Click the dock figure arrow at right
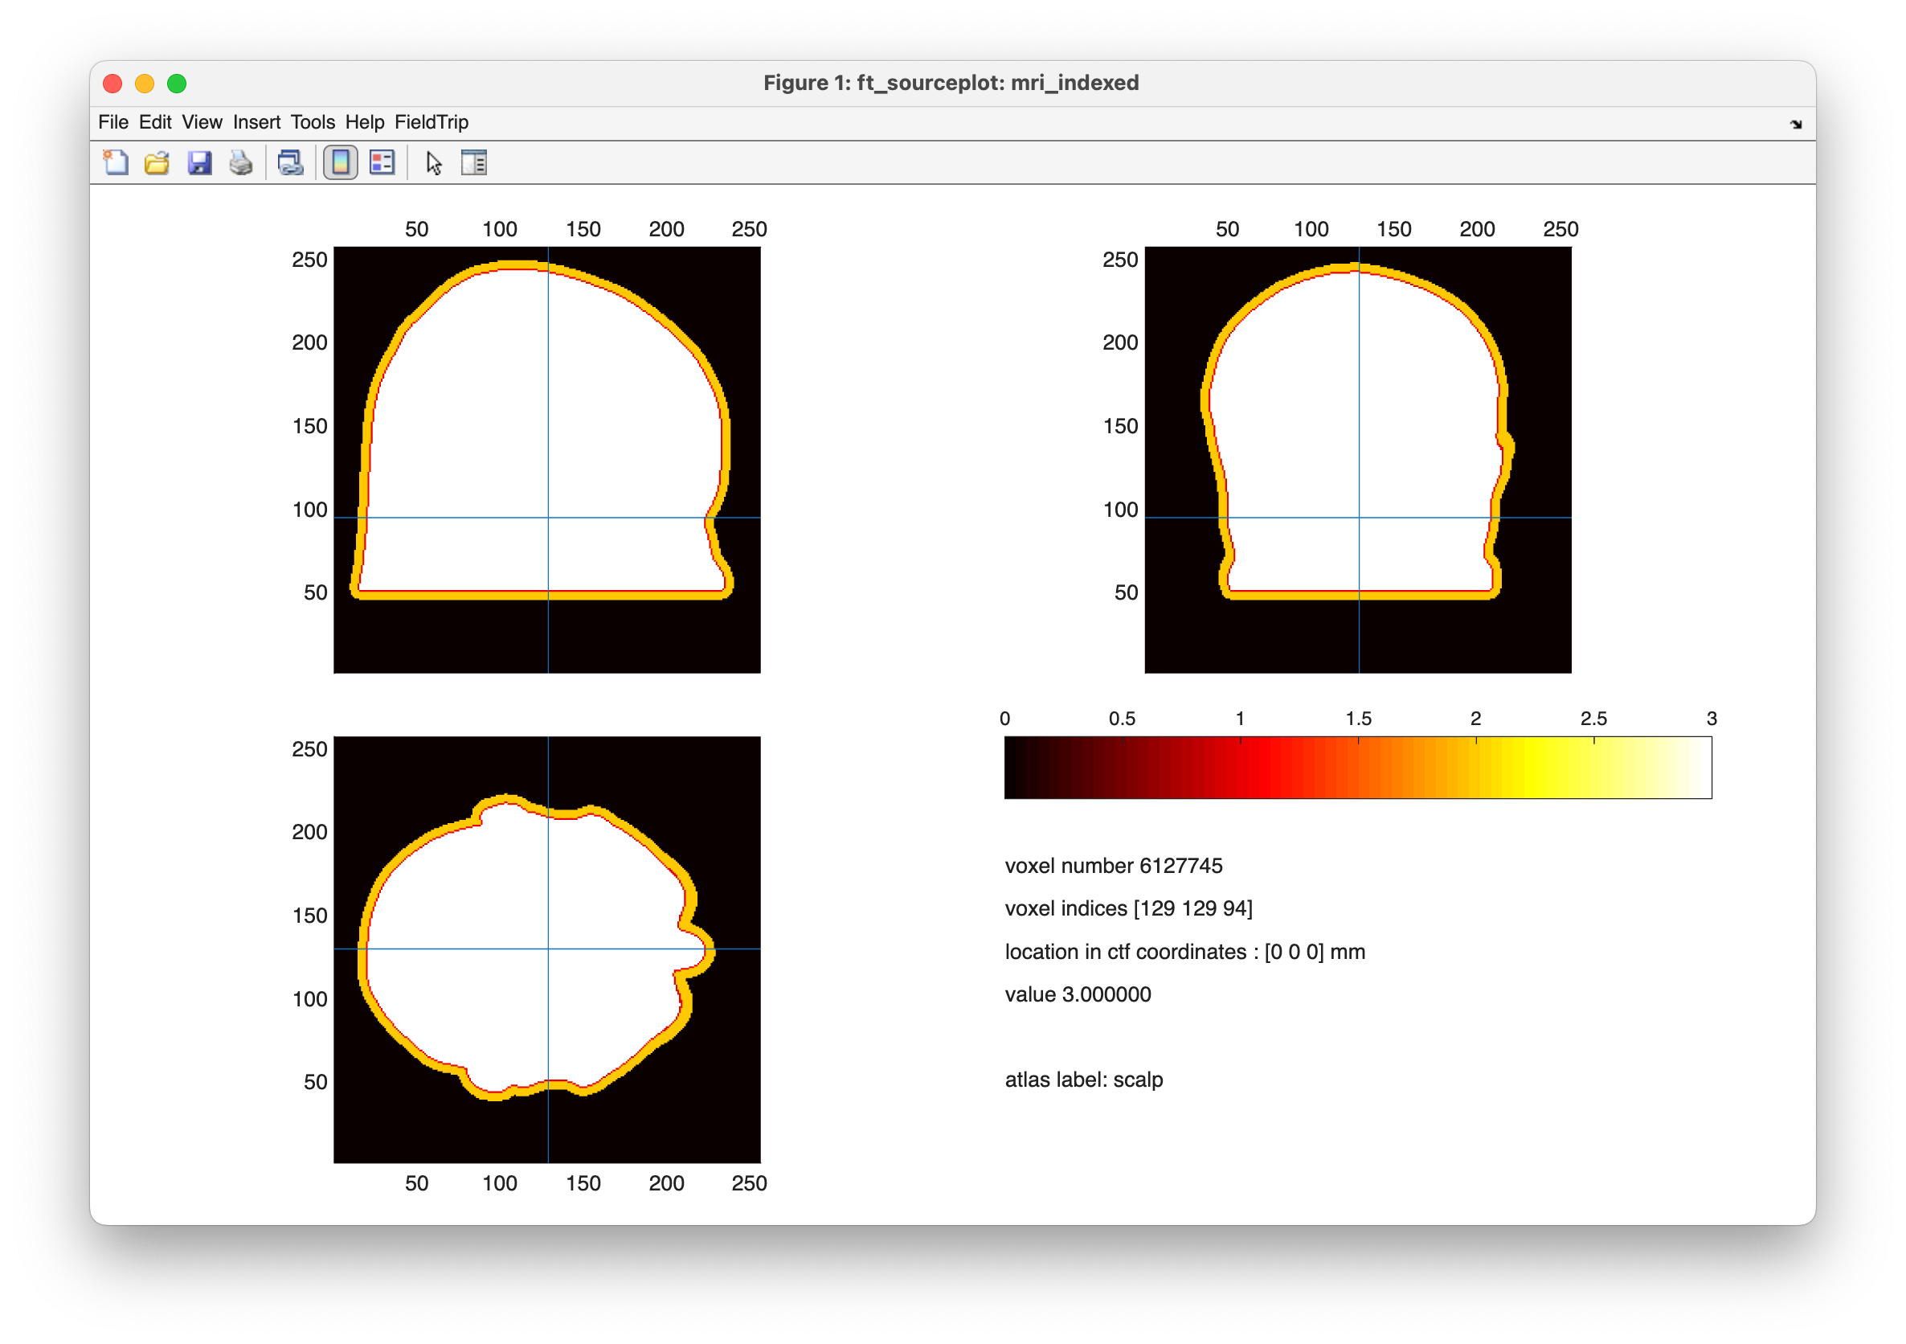 point(1796,125)
